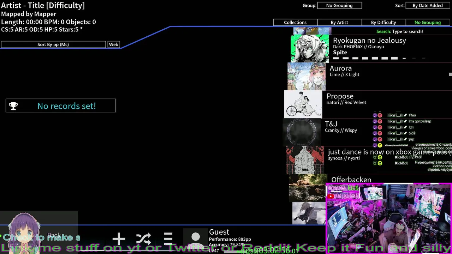
Task: Click the Spite difficulty name
Action: pos(340,53)
